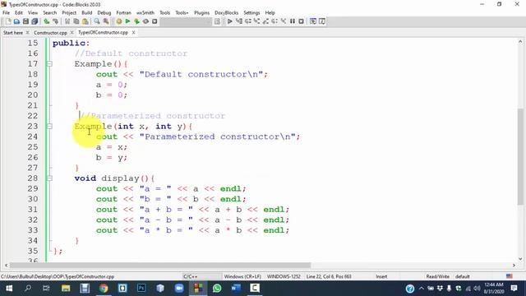The width and height of the screenshot is (526, 296).
Task: Click the editor scroll down arrow
Action: click(x=520, y=259)
